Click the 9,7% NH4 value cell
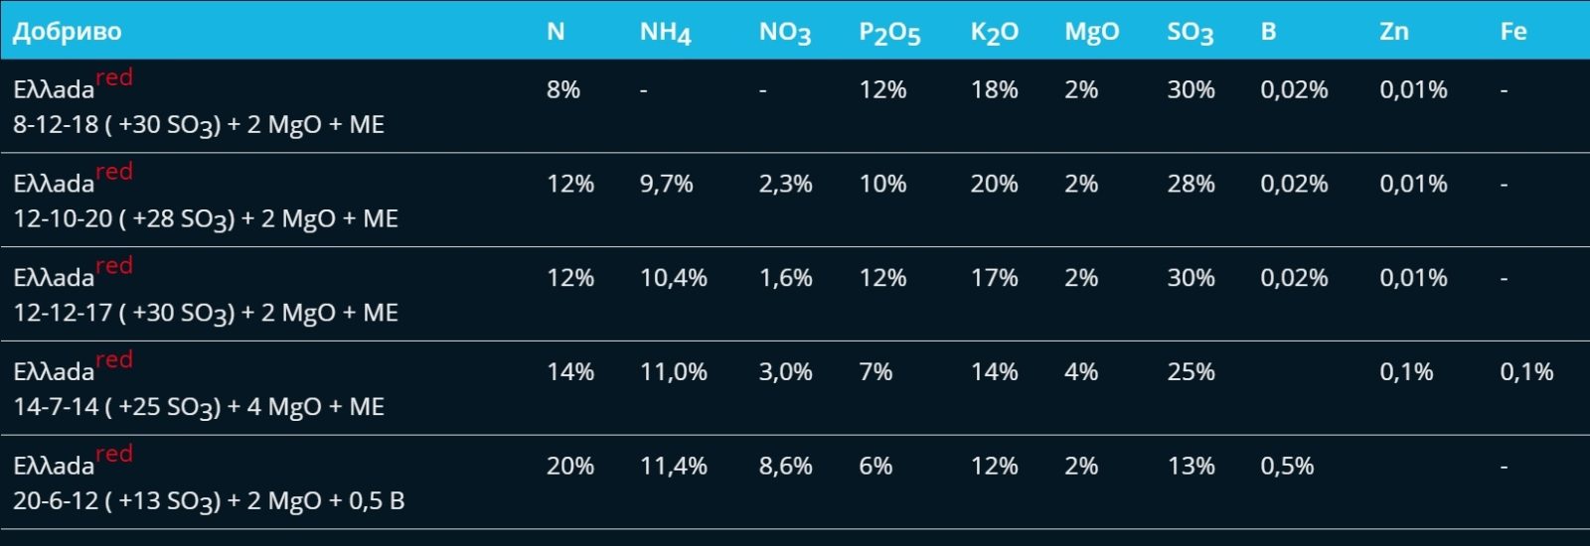The image size is (1590, 546). 666,184
